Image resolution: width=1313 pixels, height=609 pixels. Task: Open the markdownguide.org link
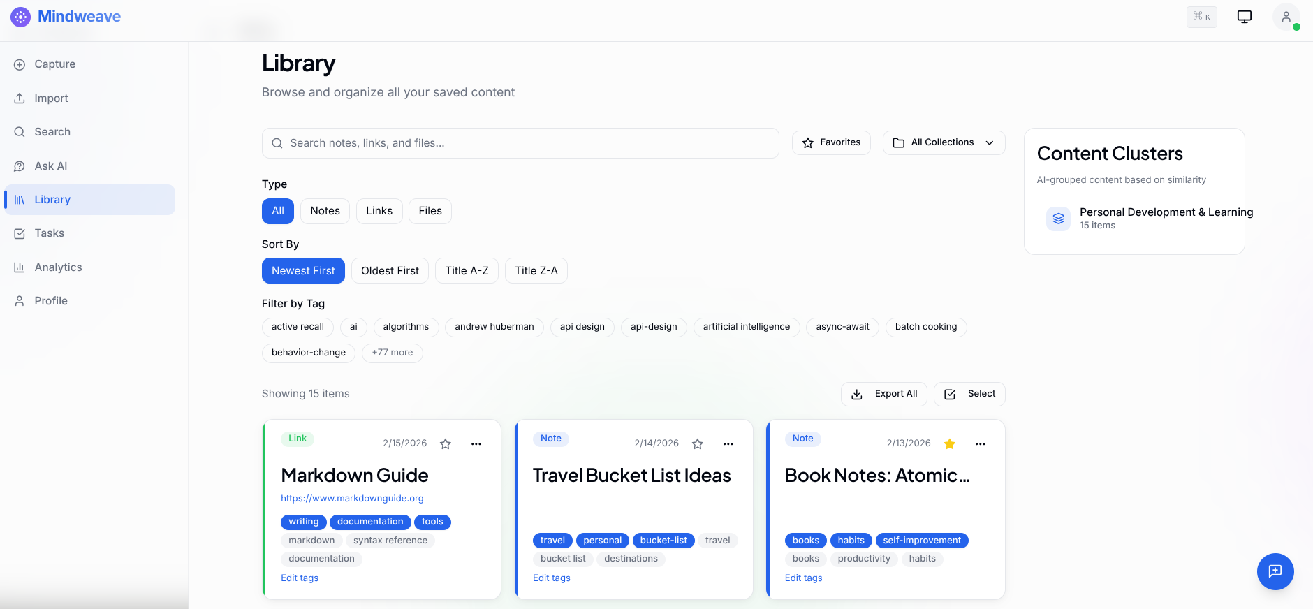point(352,499)
